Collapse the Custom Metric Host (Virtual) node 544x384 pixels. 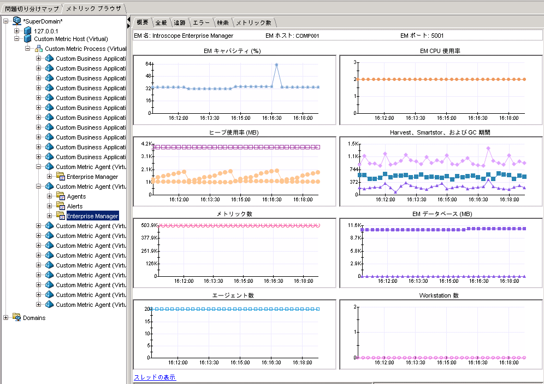[17, 39]
